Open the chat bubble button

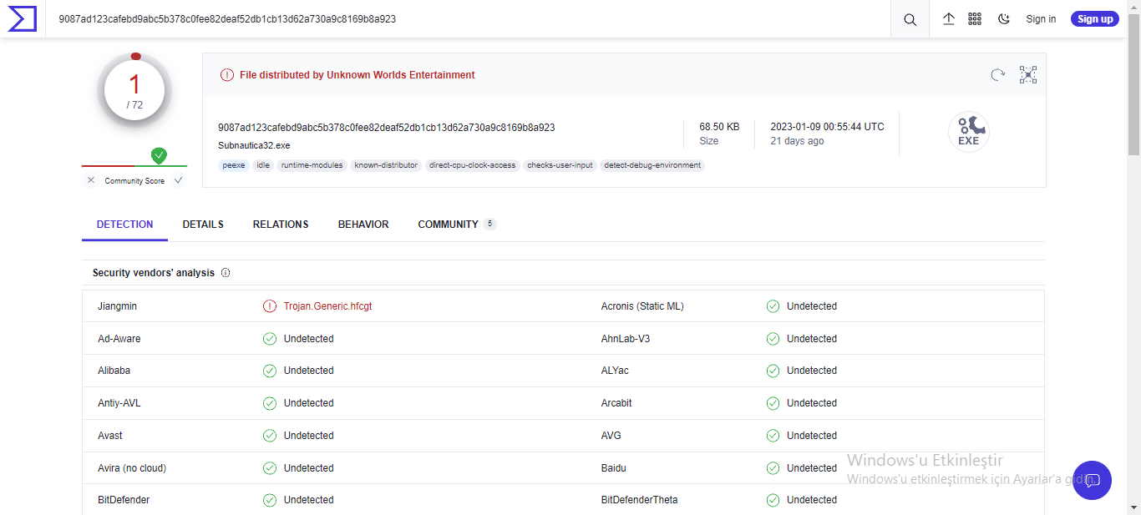coord(1092,480)
